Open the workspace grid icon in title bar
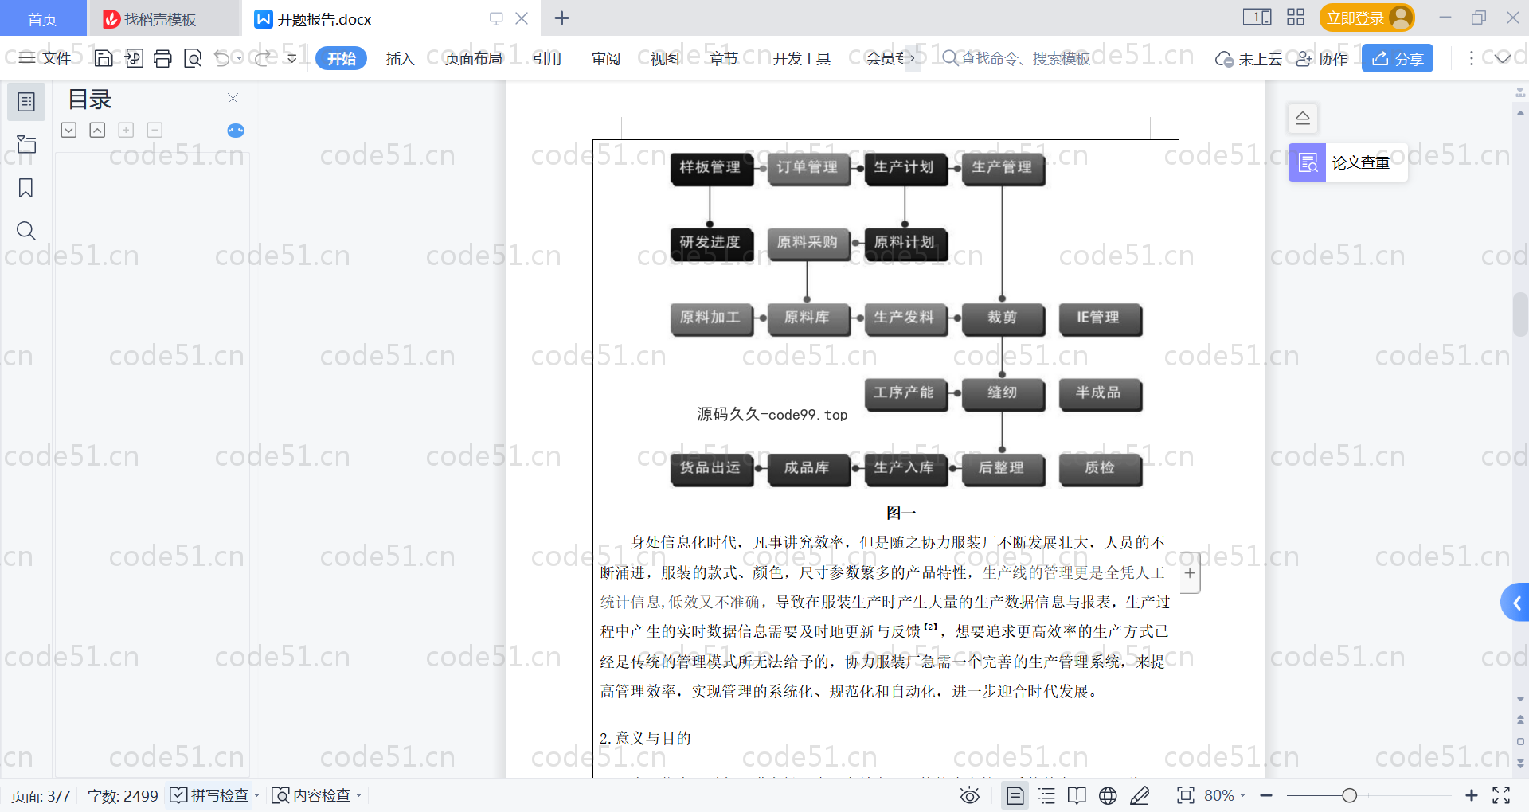The image size is (1529, 812). click(1296, 18)
